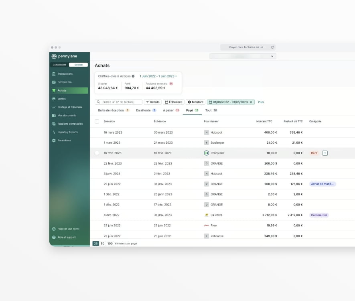Screen dimensions: 355x301
Task: Open Paramètres gear icon
Action: tap(54, 140)
